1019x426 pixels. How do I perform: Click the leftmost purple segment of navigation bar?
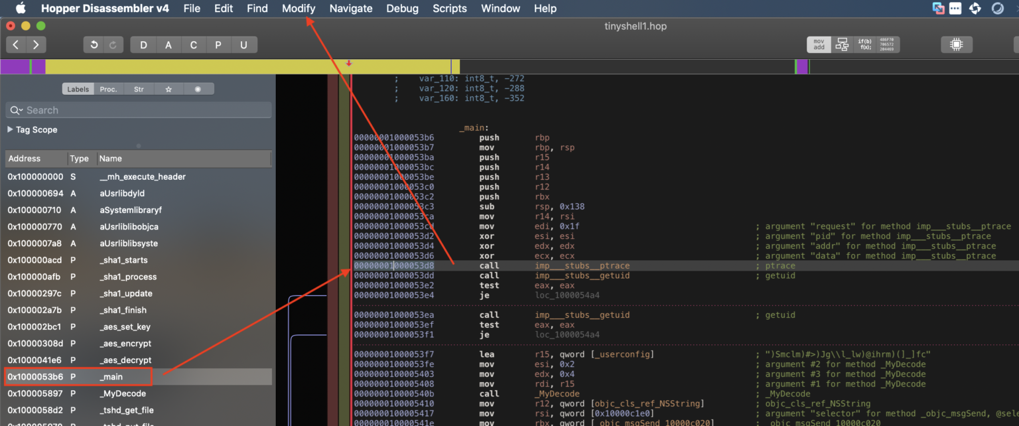[15, 66]
